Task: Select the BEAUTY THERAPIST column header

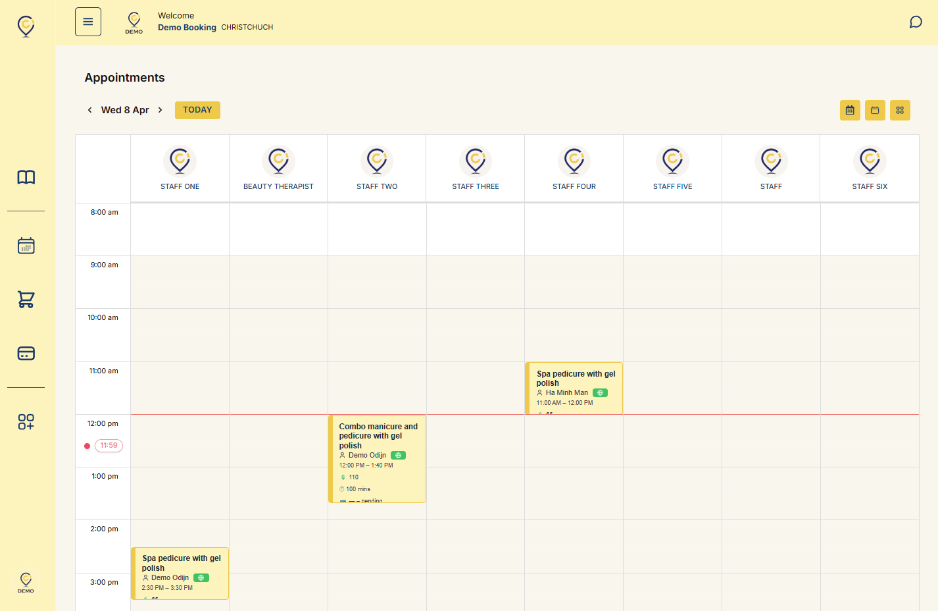Action: (x=278, y=169)
